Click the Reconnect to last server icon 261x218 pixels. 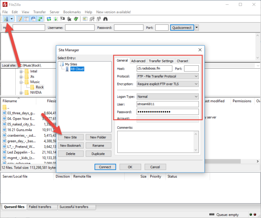click(x=76, y=19)
